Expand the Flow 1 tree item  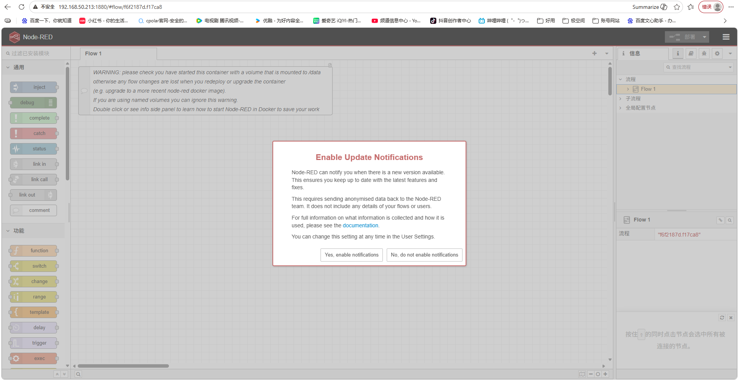pos(628,89)
